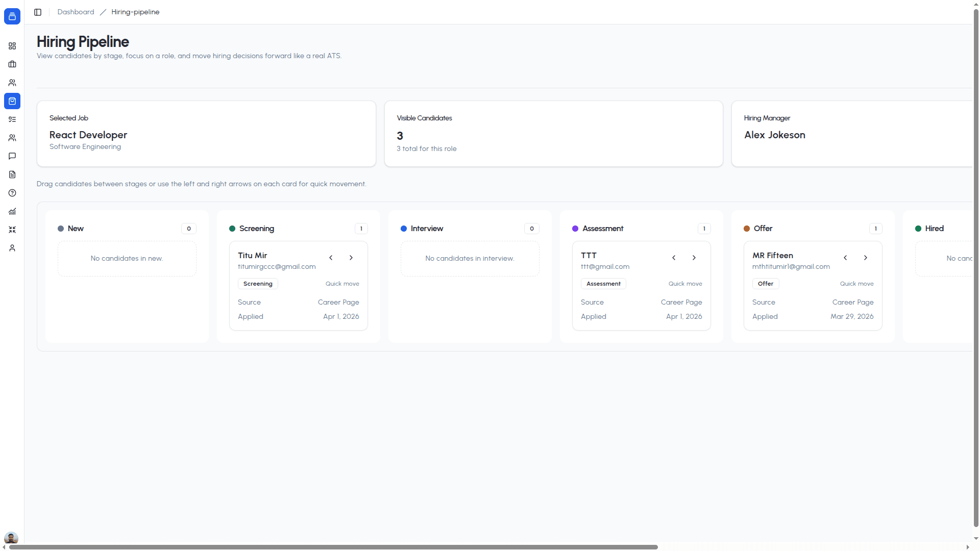Image resolution: width=980 pixels, height=551 pixels.
Task: Click '3 total for this role' text
Action: [x=427, y=149]
